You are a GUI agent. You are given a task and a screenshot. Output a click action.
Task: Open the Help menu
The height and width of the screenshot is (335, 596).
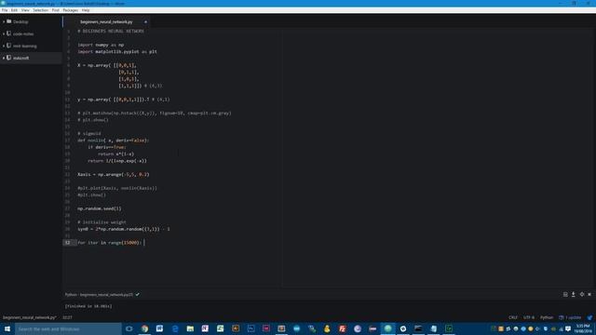click(86, 10)
